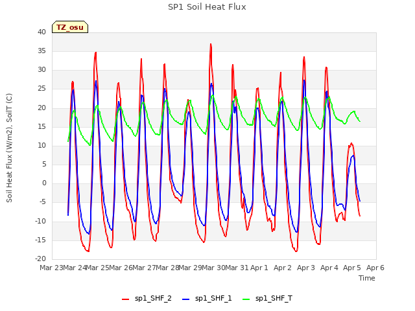Click the y-axis tick label 35

(x=41, y=51)
